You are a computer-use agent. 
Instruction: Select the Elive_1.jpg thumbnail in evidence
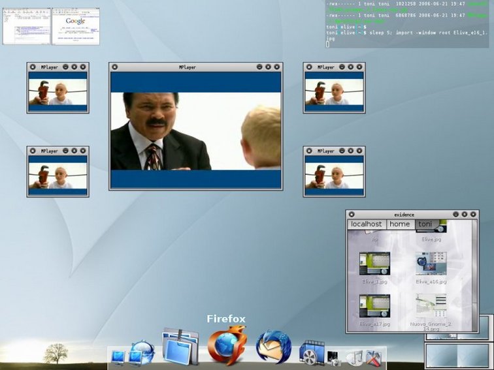(374, 264)
